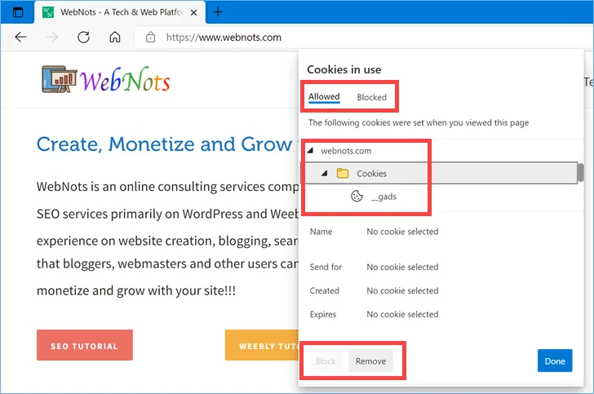Click 'The following cookies were set' text
This screenshot has width=594, height=394.
click(419, 122)
